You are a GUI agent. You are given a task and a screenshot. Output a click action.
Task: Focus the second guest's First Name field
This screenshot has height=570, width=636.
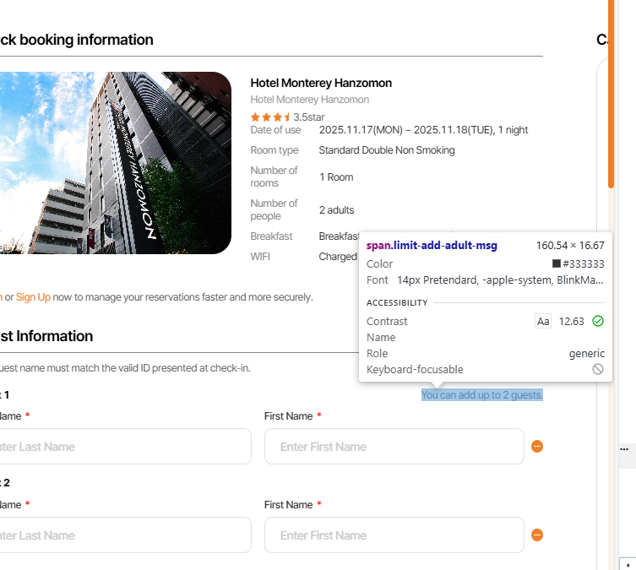(394, 535)
